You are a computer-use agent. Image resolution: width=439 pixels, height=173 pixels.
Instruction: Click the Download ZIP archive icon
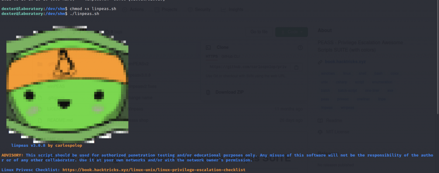[x=209, y=92]
